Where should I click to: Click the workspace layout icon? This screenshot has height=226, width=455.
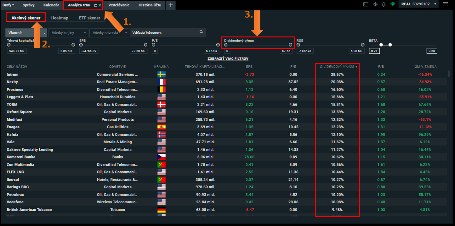pos(366,4)
